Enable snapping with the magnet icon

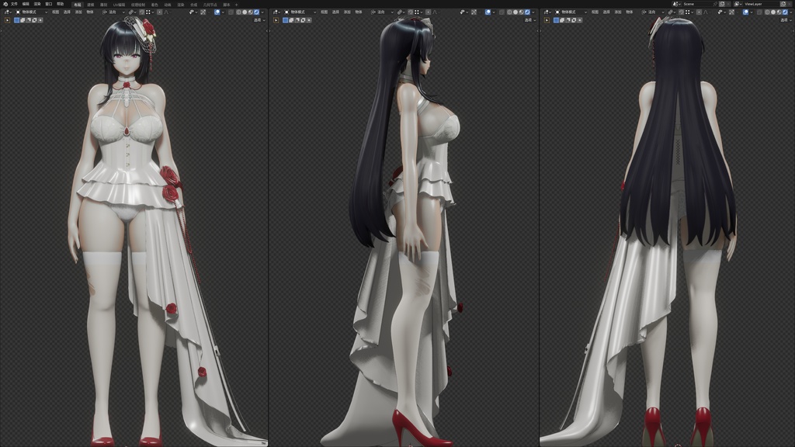130,12
